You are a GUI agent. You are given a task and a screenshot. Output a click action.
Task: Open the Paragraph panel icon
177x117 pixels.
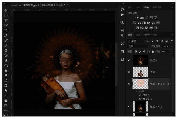(x=122, y=35)
